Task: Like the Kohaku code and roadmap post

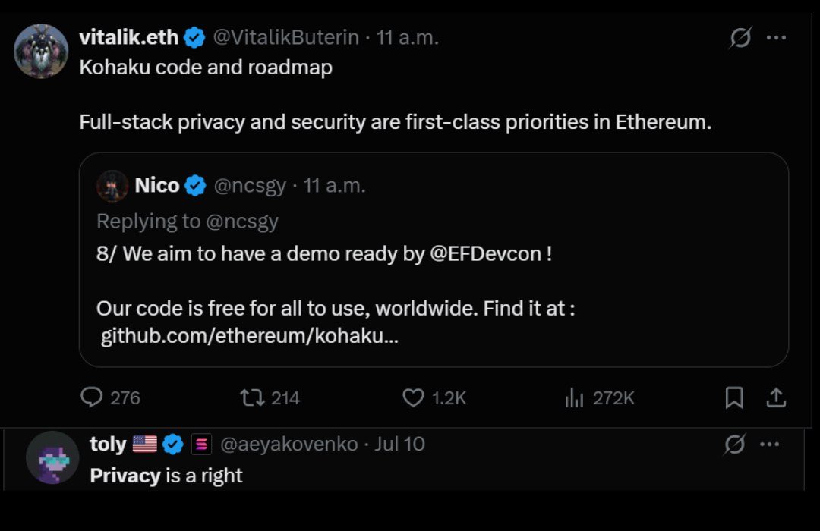Action: click(x=413, y=397)
